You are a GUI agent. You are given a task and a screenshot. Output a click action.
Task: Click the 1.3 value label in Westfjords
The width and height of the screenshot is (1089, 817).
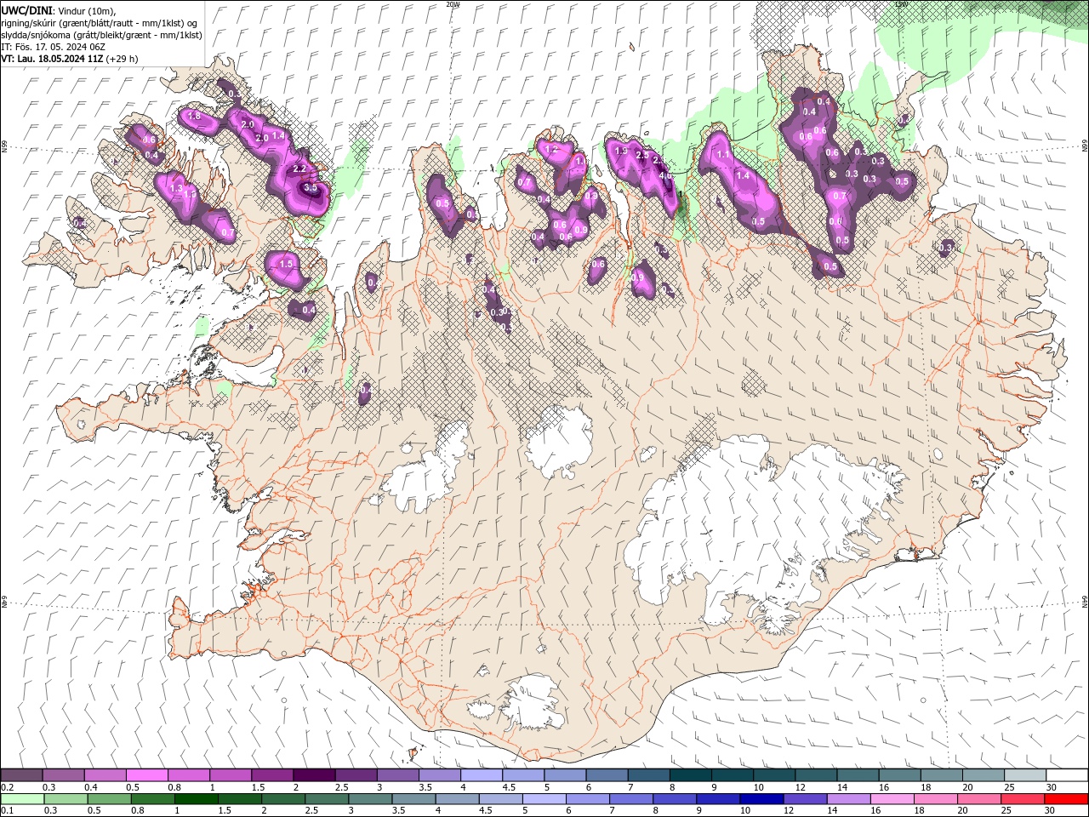(x=177, y=188)
